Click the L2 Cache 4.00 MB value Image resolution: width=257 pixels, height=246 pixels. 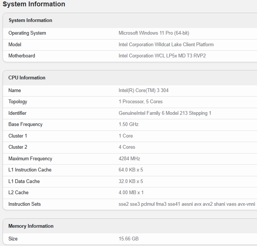[x=131, y=193]
